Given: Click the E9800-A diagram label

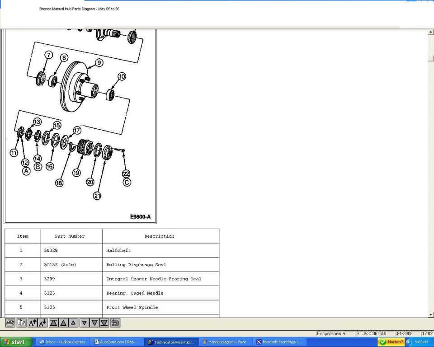Looking at the screenshot, I should 140,217.
